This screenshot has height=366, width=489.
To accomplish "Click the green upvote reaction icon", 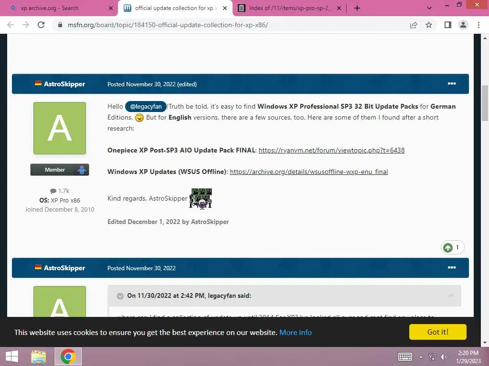I will [x=448, y=247].
